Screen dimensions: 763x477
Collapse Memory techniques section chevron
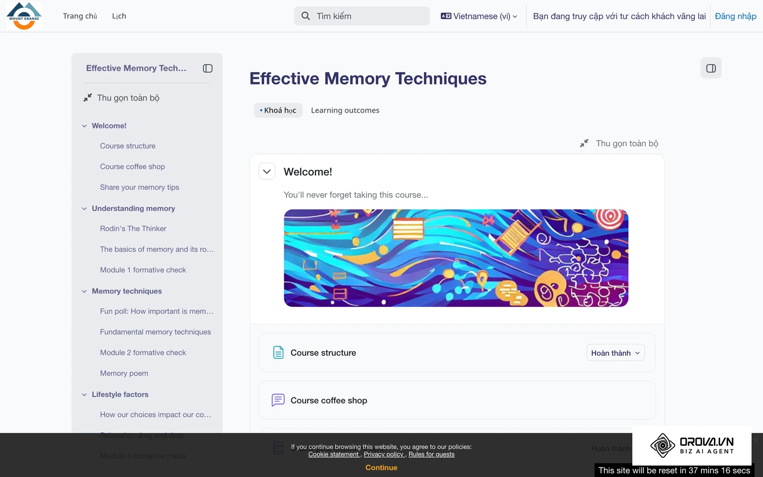coord(84,291)
